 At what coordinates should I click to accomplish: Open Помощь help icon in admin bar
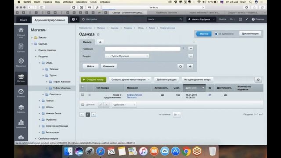click(258, 19)
